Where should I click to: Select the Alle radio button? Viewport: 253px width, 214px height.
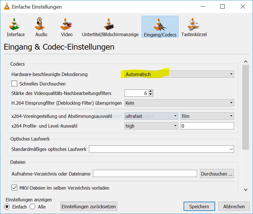(32, 207)
